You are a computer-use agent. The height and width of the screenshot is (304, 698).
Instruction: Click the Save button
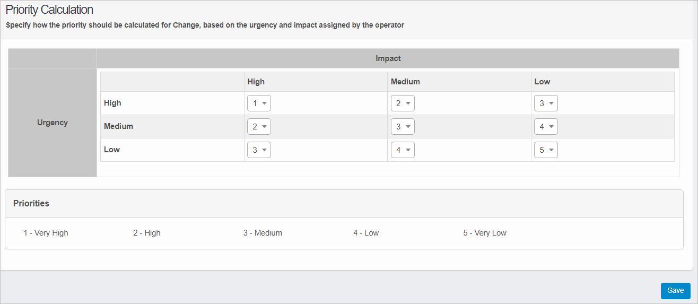click(675, 291)
